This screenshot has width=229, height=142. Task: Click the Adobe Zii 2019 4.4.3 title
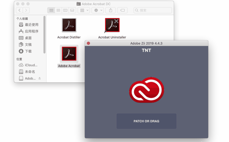coord(146,43)
